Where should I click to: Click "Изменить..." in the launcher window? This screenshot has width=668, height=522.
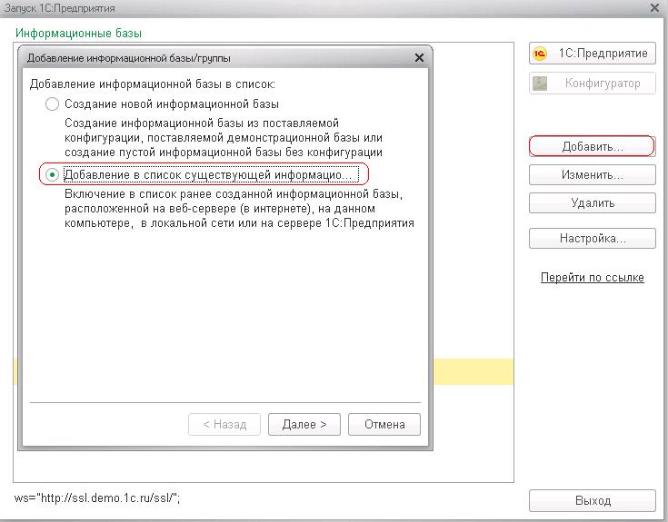tap(593, 174)
